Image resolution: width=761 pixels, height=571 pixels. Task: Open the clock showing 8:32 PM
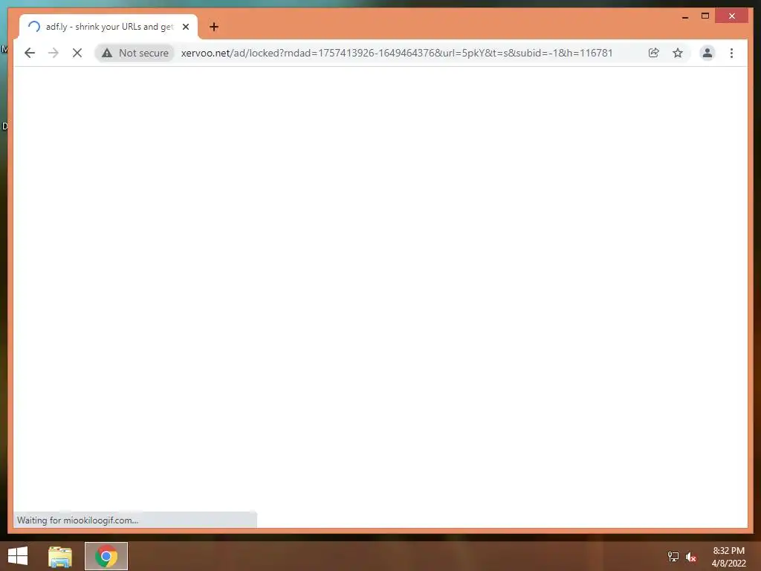point(728,556)
